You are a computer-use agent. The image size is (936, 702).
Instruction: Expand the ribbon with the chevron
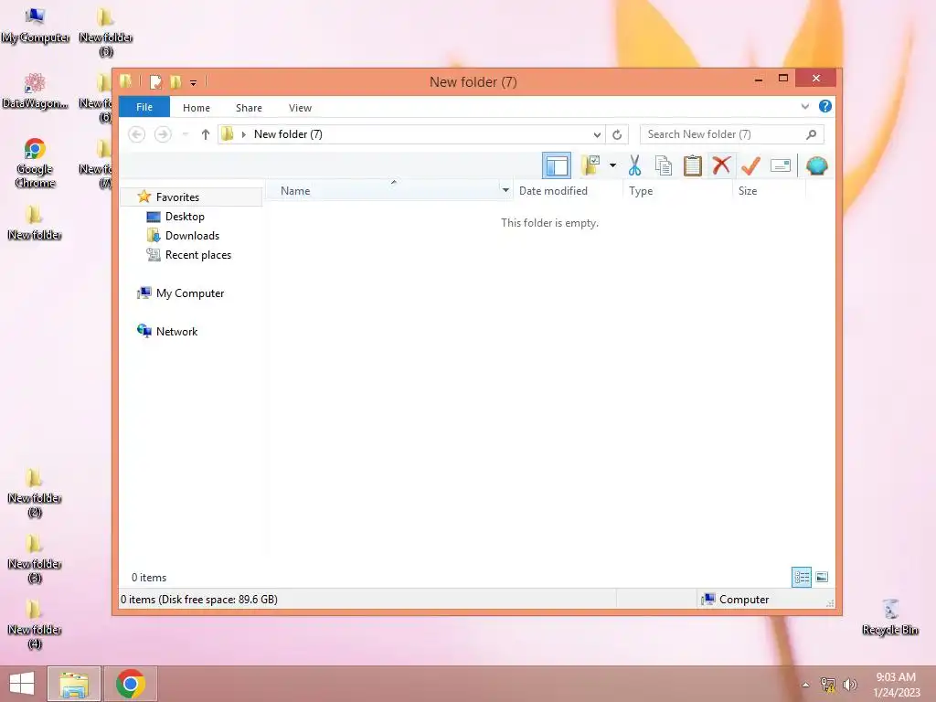(x=804, y=106)
